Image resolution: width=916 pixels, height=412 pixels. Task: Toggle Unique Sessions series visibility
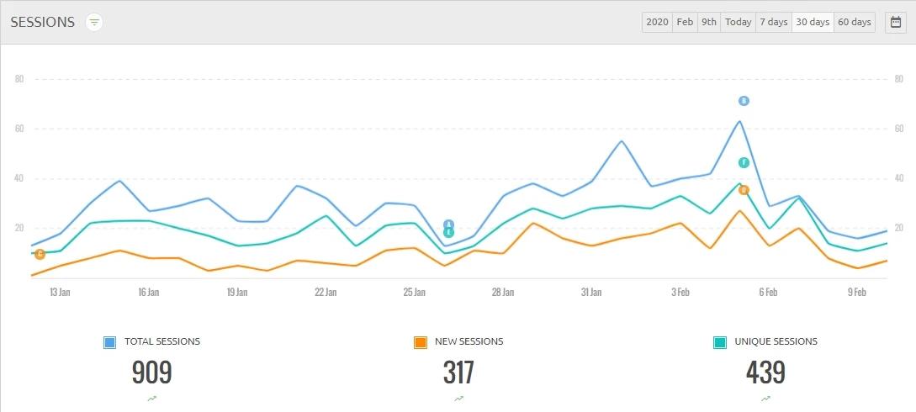[x=720, y=342]
